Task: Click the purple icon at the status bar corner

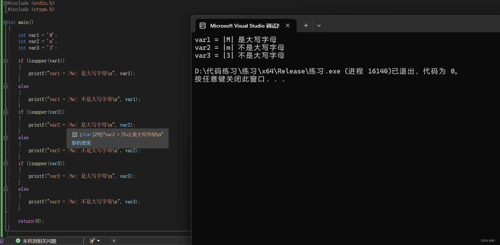Action: click(2, 241)
